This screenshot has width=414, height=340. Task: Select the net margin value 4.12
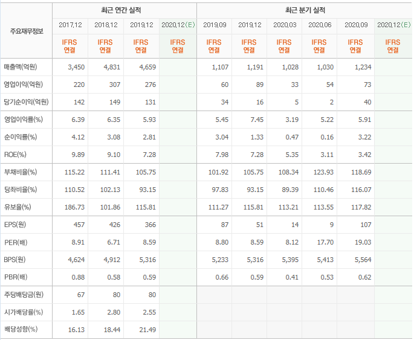pos(78,137)
